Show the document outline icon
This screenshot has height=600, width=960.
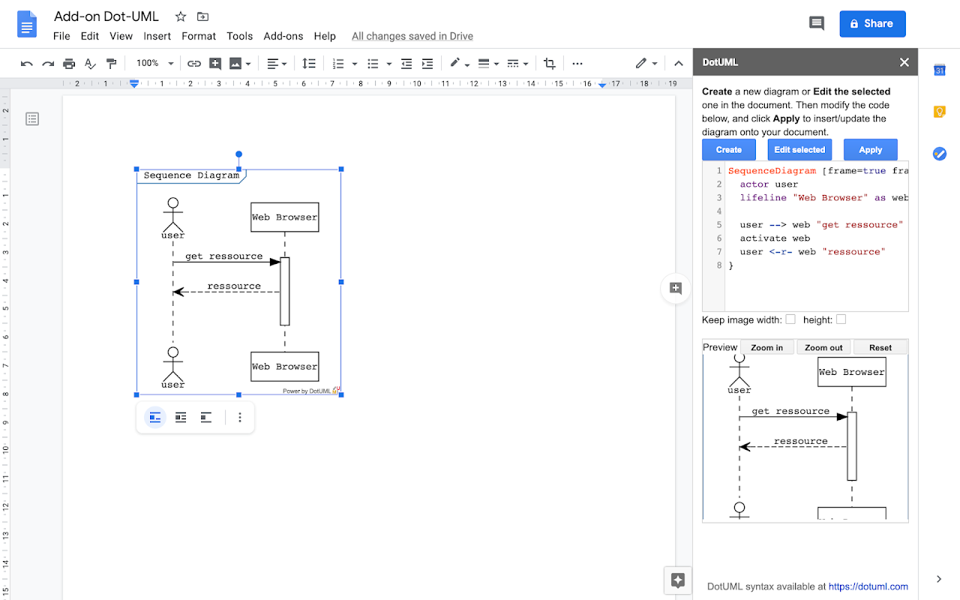click(x=32, y=118)
